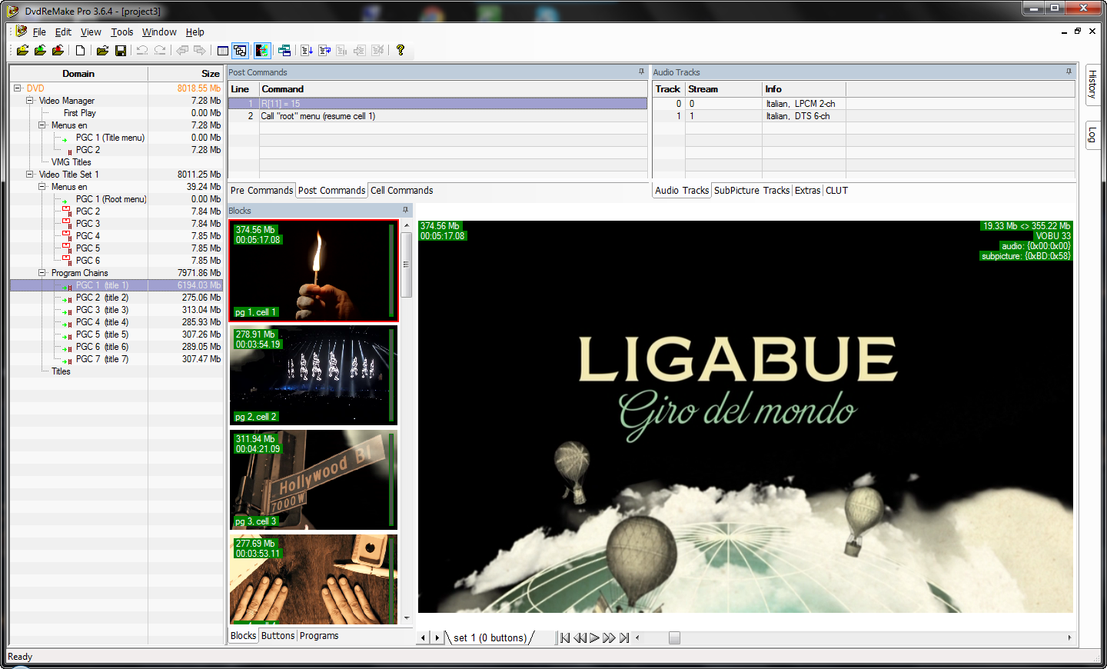This screenshot has width=1107, height=669.
Task: Collapse the Program Chains tree node
Action: pos(42,273)
